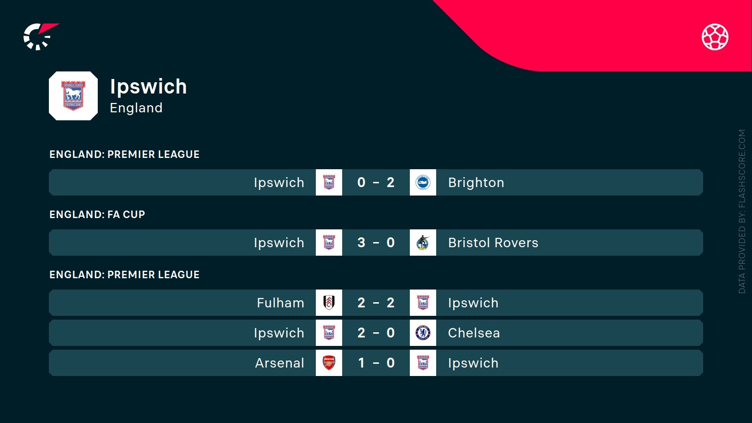Viewport: 752px width, 423px height.
Task: Click the Fulham club badge
Action: coord(329,303)
